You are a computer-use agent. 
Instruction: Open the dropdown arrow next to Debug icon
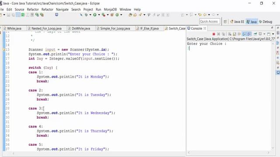click(x=91, y=15)
